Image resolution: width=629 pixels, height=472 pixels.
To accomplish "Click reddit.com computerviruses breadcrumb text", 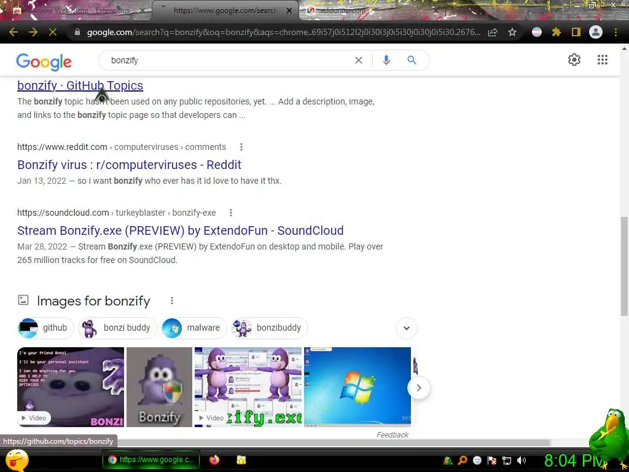I will pyautogui.click(x=122, y=147).
